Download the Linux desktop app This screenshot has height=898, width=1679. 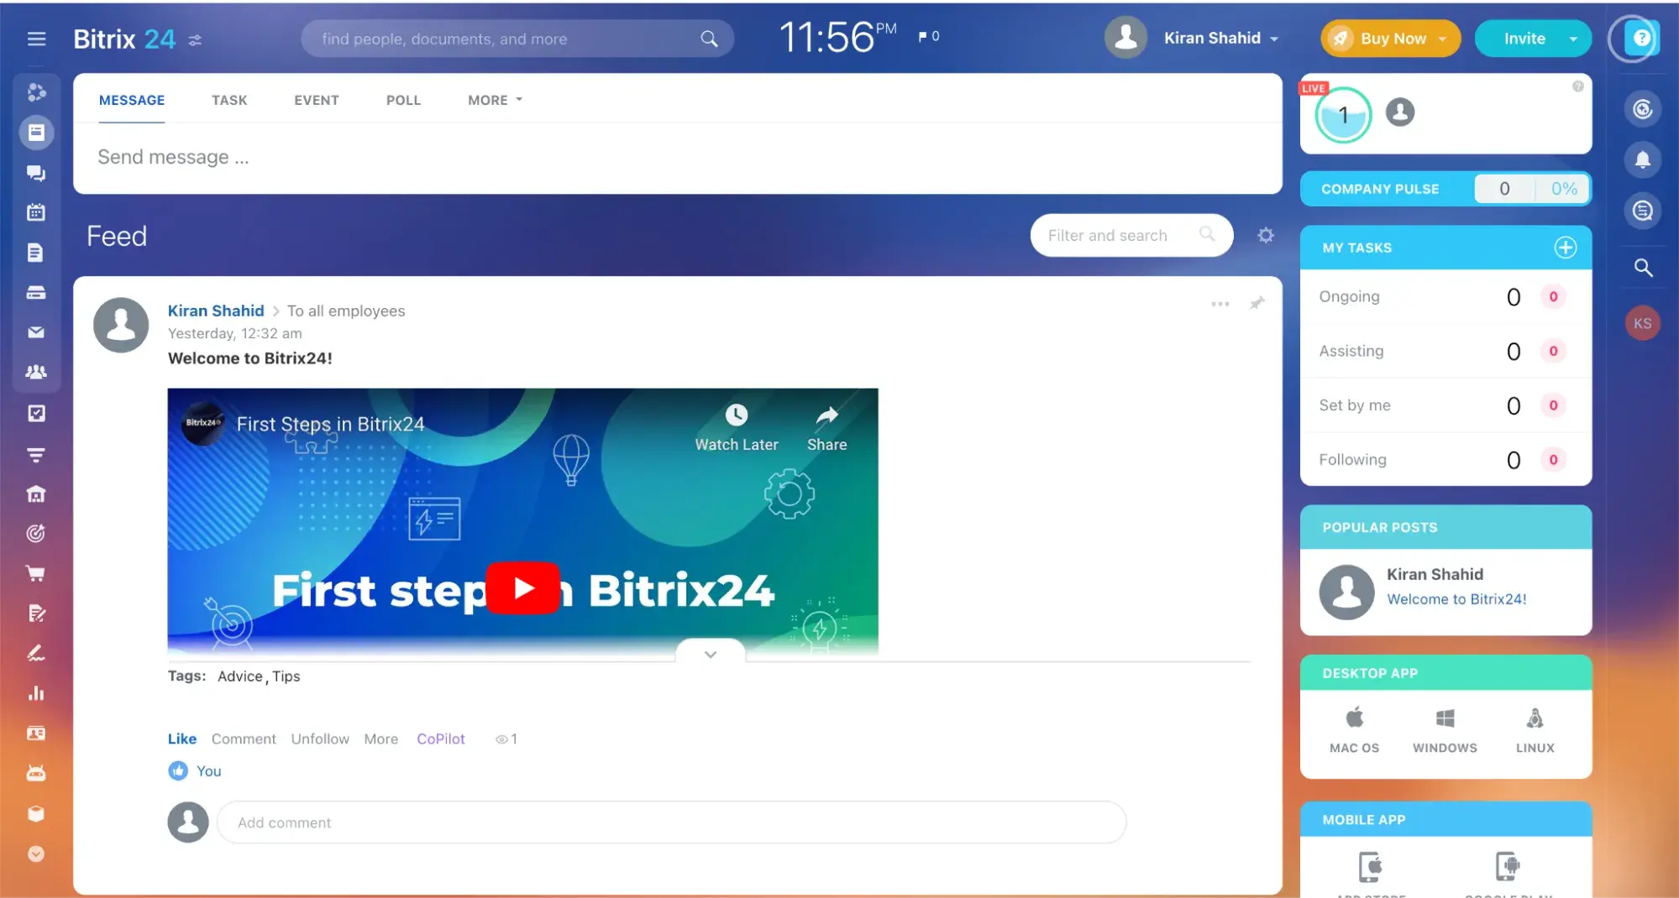[1535, 731]
